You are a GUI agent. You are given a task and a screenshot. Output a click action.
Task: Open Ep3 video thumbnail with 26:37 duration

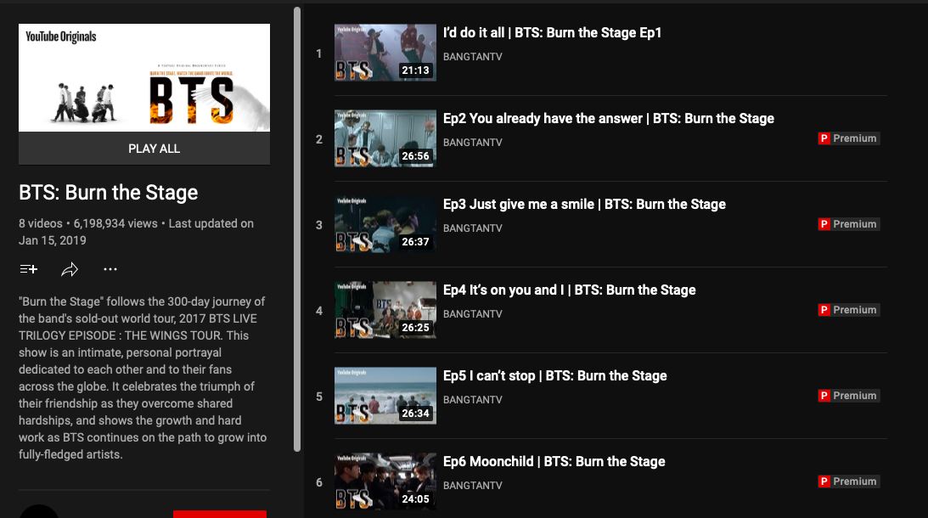(385, 224)
